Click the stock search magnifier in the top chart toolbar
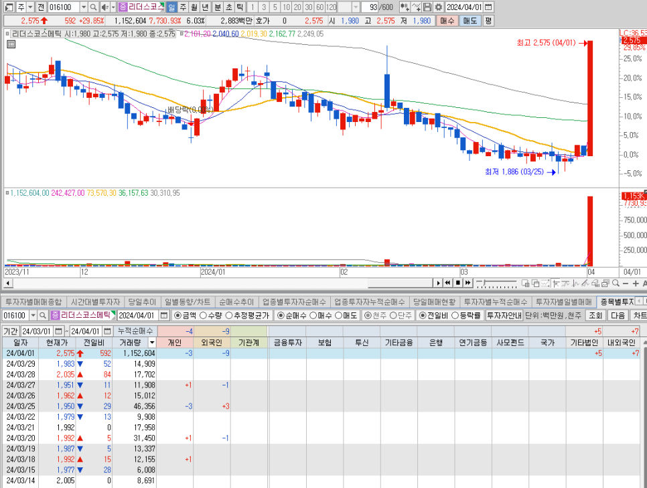Image resolution: width=647 pixels, height=488 pixels. pos(93,7)
